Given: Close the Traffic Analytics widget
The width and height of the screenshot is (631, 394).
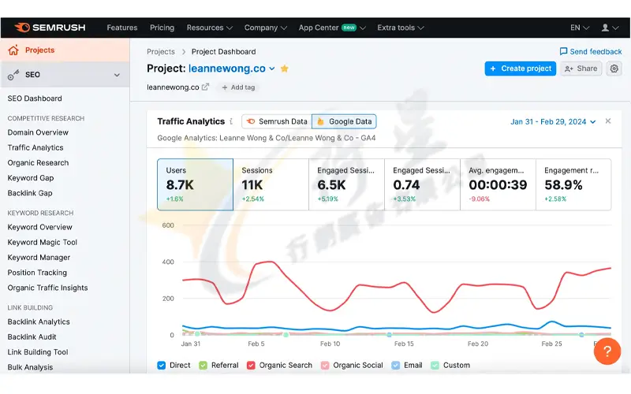Looking at the screenshot, I should 608,121.
